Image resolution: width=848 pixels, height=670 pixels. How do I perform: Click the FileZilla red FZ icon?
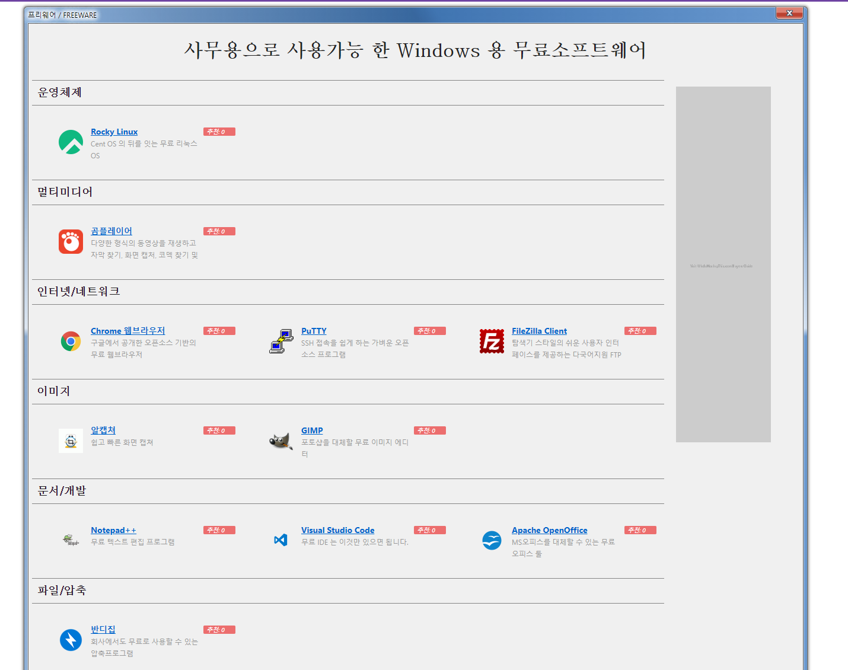tap(492, 342)
